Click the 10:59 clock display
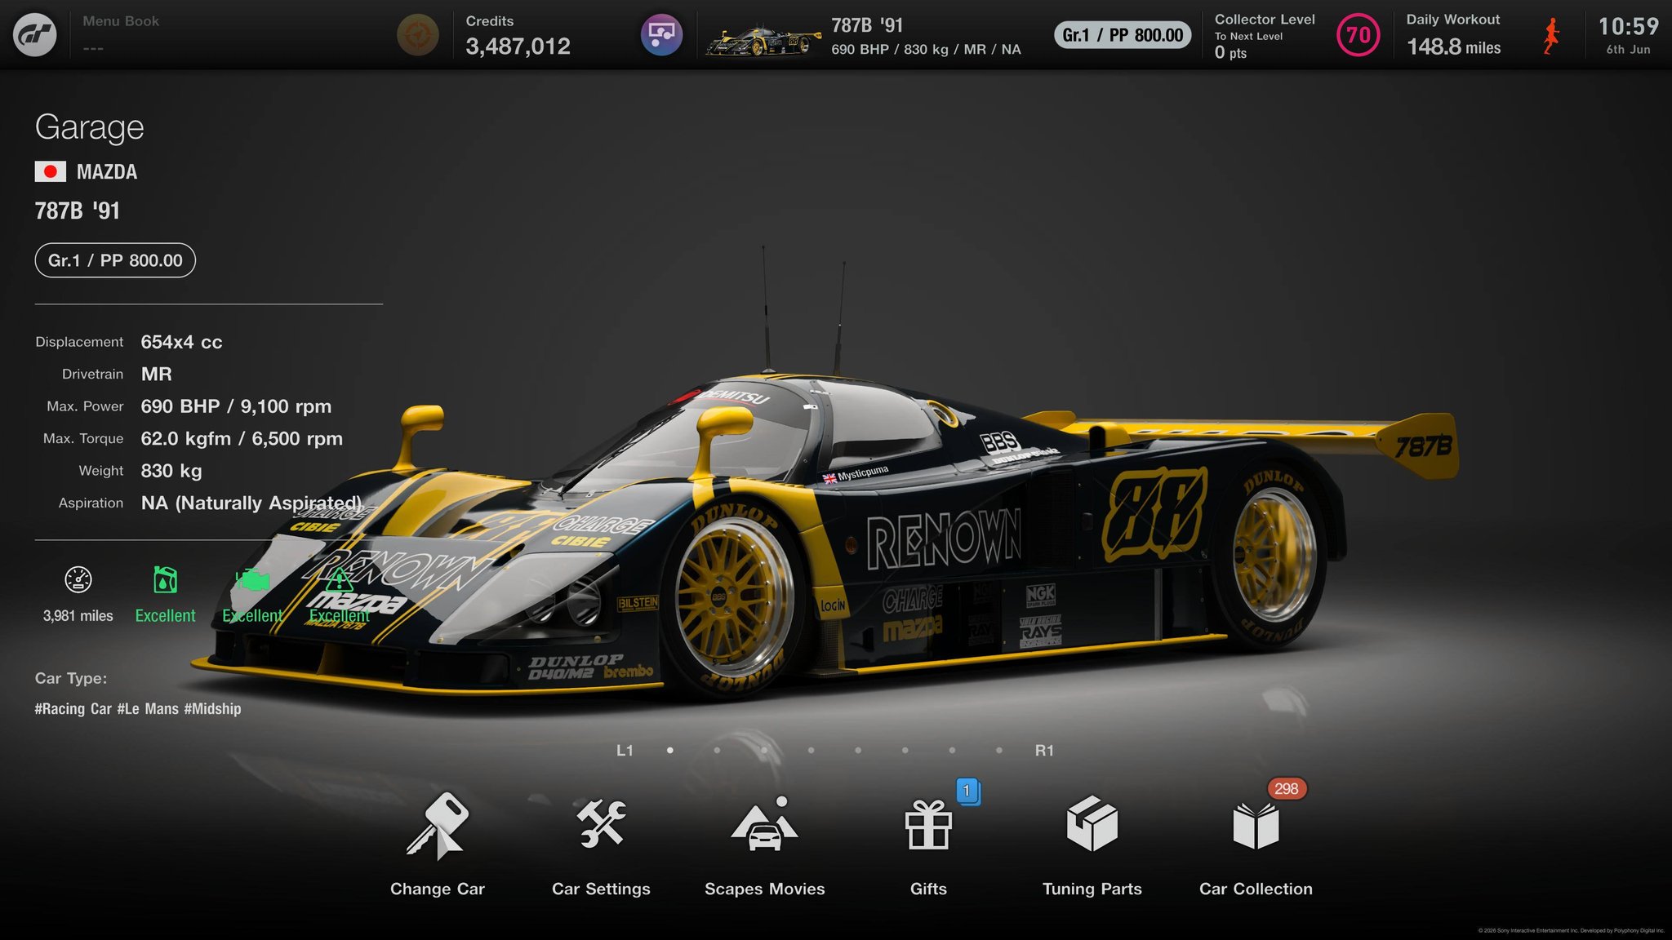 point(1628,27)
